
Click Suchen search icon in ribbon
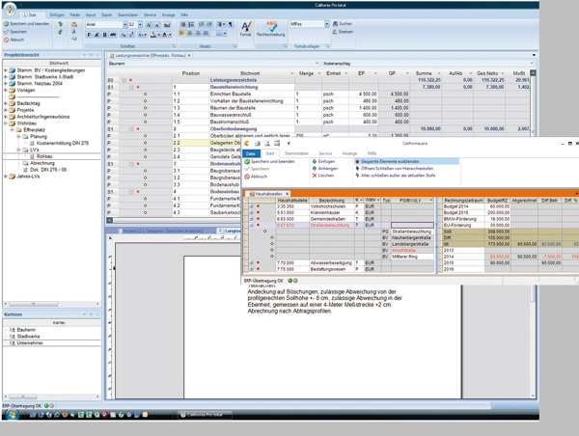343,23
